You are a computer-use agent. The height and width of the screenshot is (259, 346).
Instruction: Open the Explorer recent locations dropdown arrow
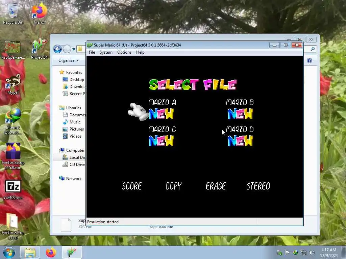point(74,49)
